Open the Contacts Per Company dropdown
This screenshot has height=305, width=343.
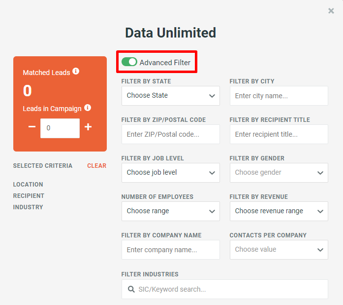pyautogui.click(x=279, y=250)
